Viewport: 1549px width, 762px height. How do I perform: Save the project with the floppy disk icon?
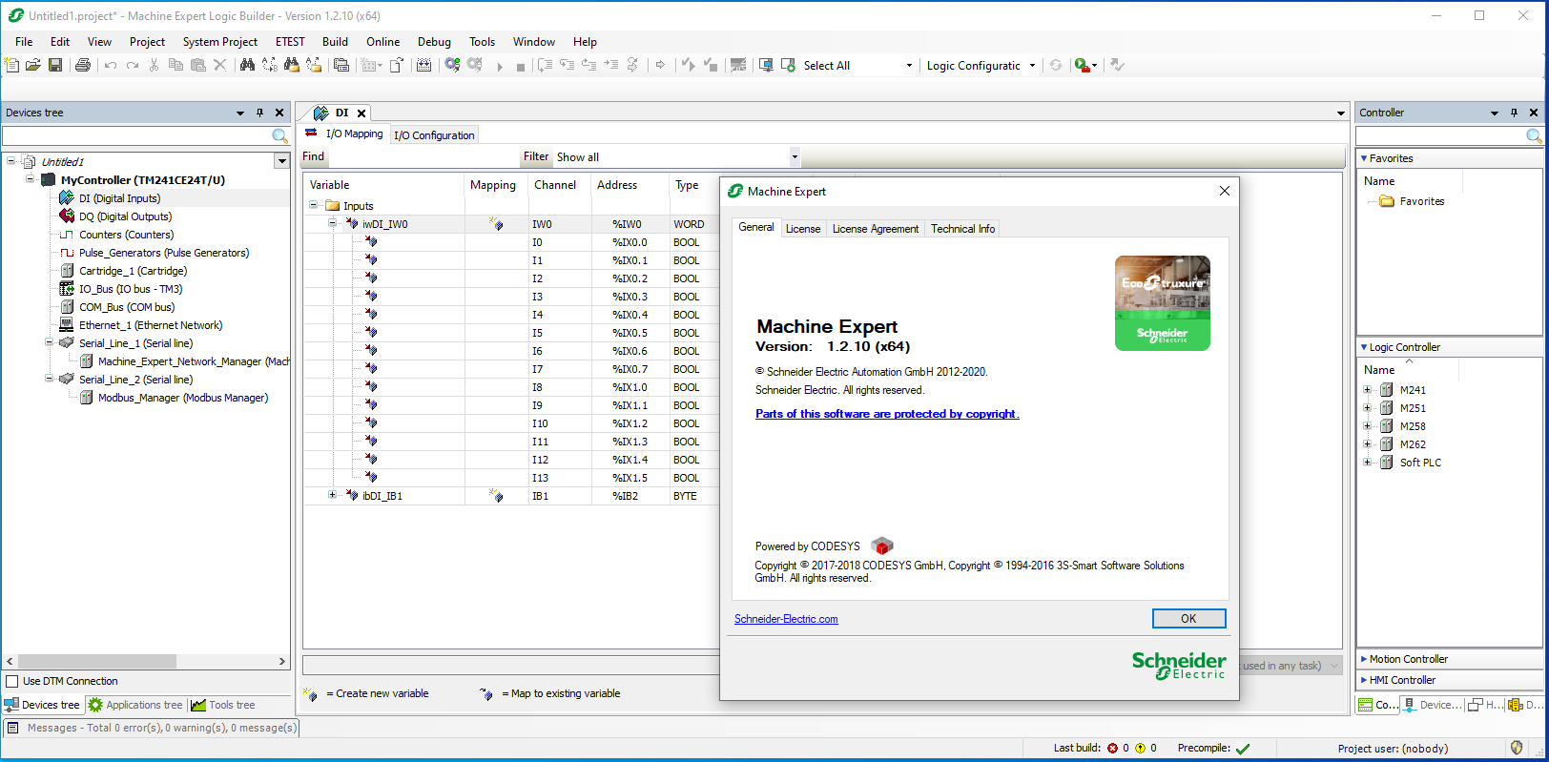pyautogui.click(x=55, y=65)
